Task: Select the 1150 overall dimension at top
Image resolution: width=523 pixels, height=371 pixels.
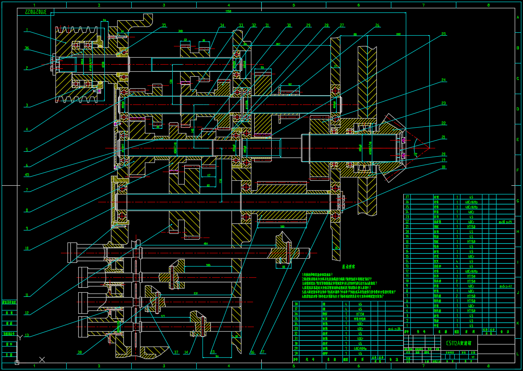Action: (228, 11)
